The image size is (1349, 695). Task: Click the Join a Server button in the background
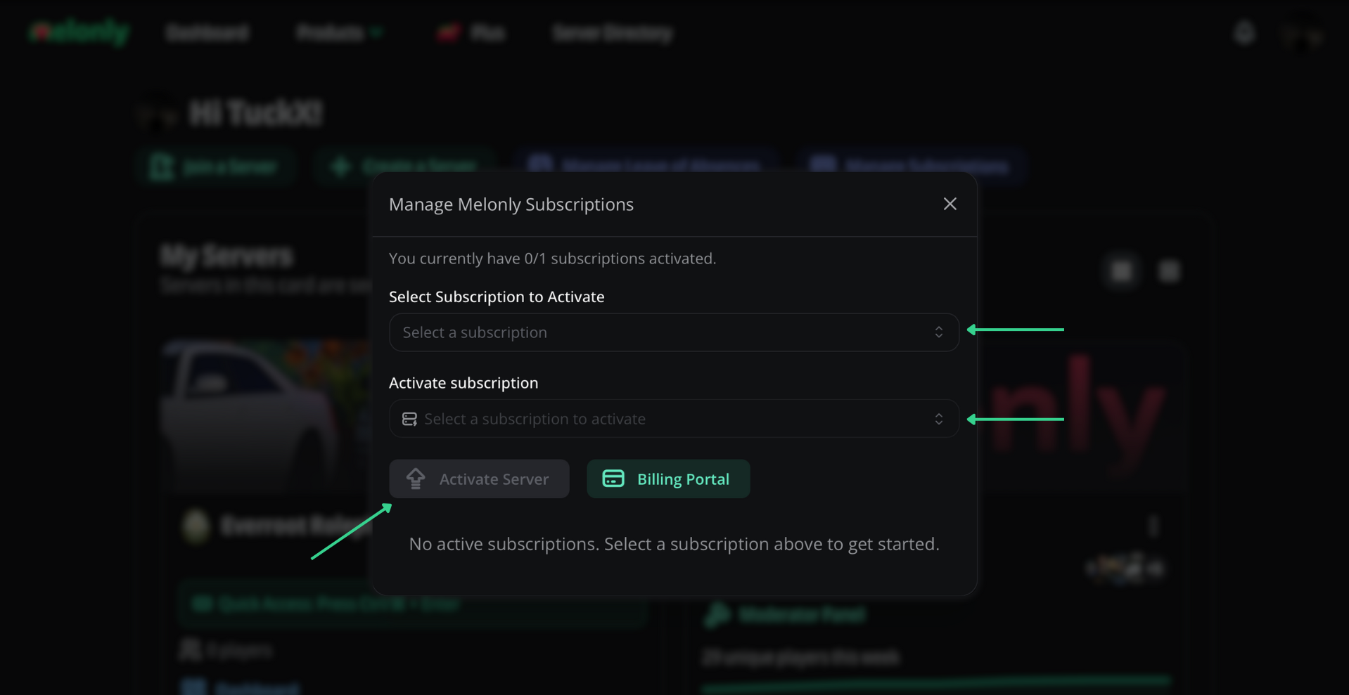click(215, 167)
